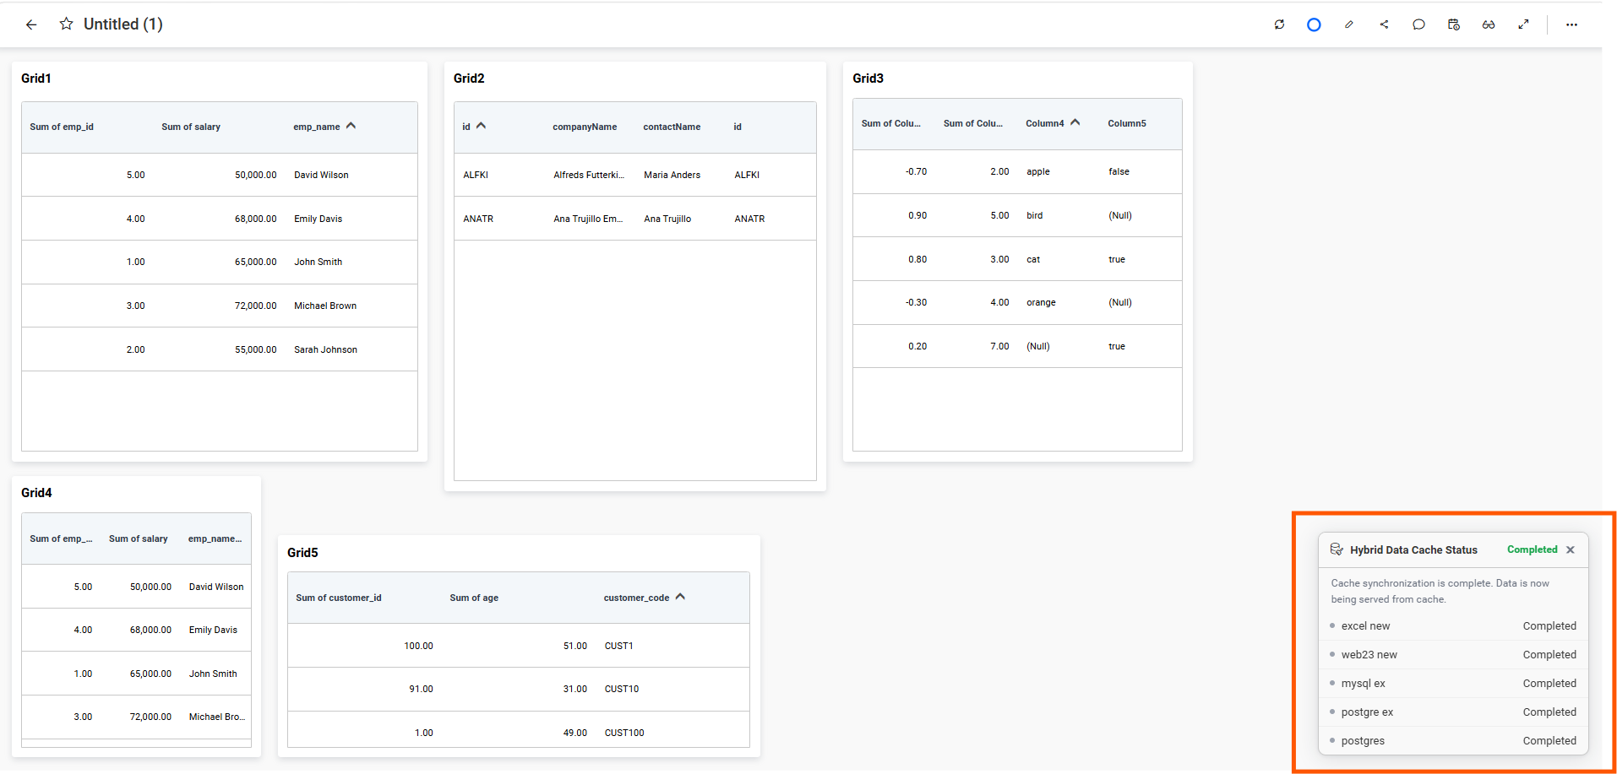Star the Untitled (1) dashboard as favorite
1617x774 pixels.
(66, 24)
